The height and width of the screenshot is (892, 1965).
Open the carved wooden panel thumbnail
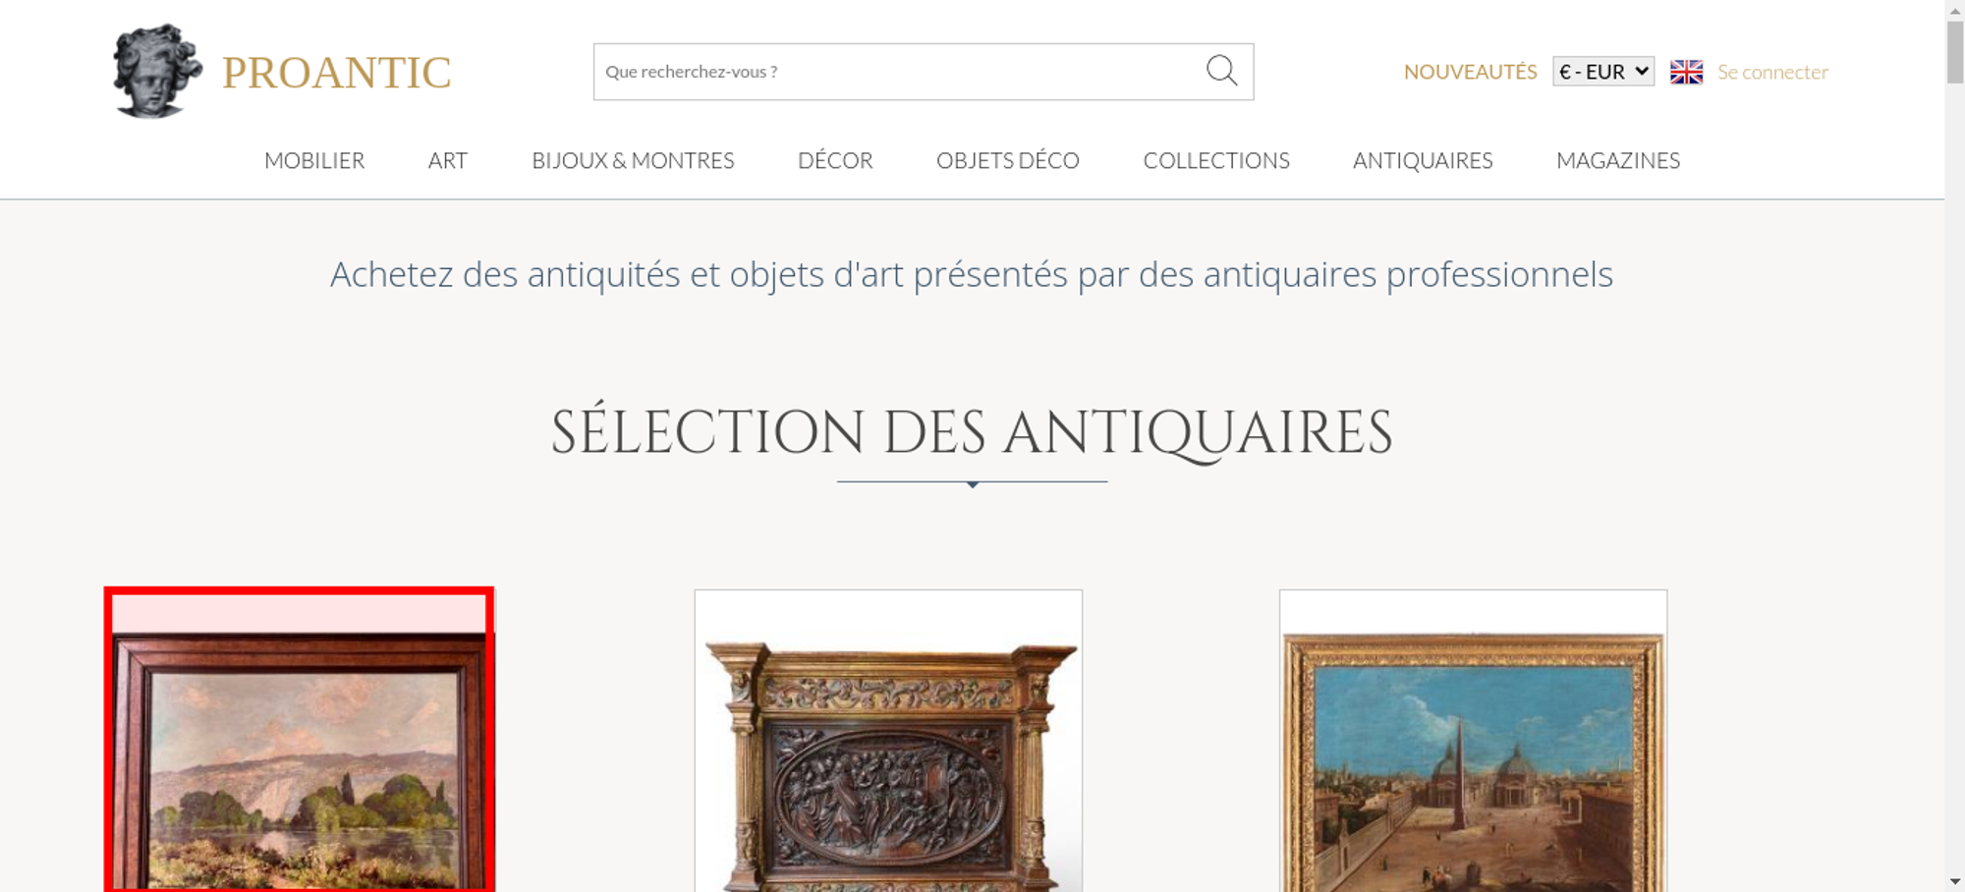[x=888, y=741]
